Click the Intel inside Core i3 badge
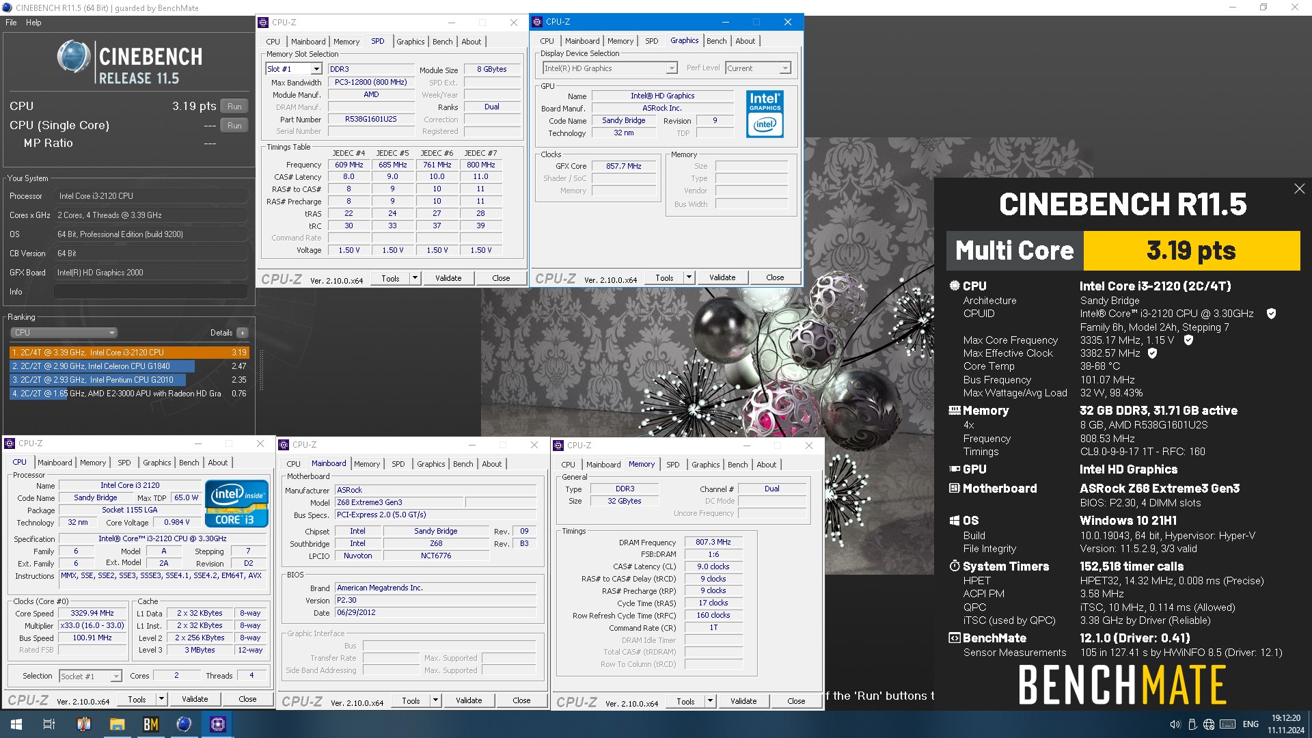Viewport: 1312px width, 738px height. pos(236,504)
